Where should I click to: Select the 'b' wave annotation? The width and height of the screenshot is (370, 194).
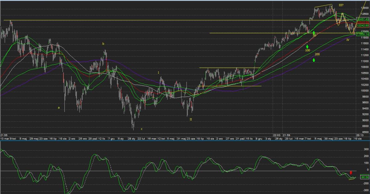[103, 44]
